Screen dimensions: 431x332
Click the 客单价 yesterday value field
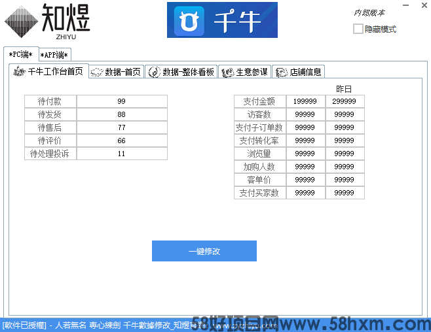click(x=345, y=180)
